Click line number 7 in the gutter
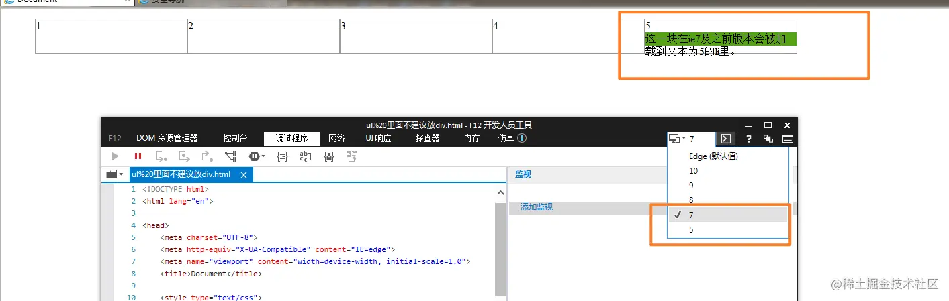949x301 pixels. (x=133, y=261)
